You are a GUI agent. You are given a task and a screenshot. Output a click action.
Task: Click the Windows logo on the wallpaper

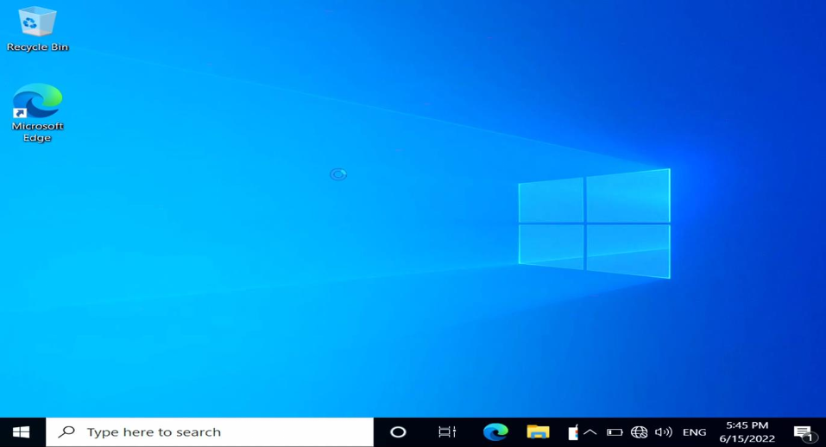[594, 223]
